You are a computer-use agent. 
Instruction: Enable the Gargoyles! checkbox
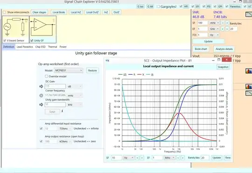tap(158, 7)
